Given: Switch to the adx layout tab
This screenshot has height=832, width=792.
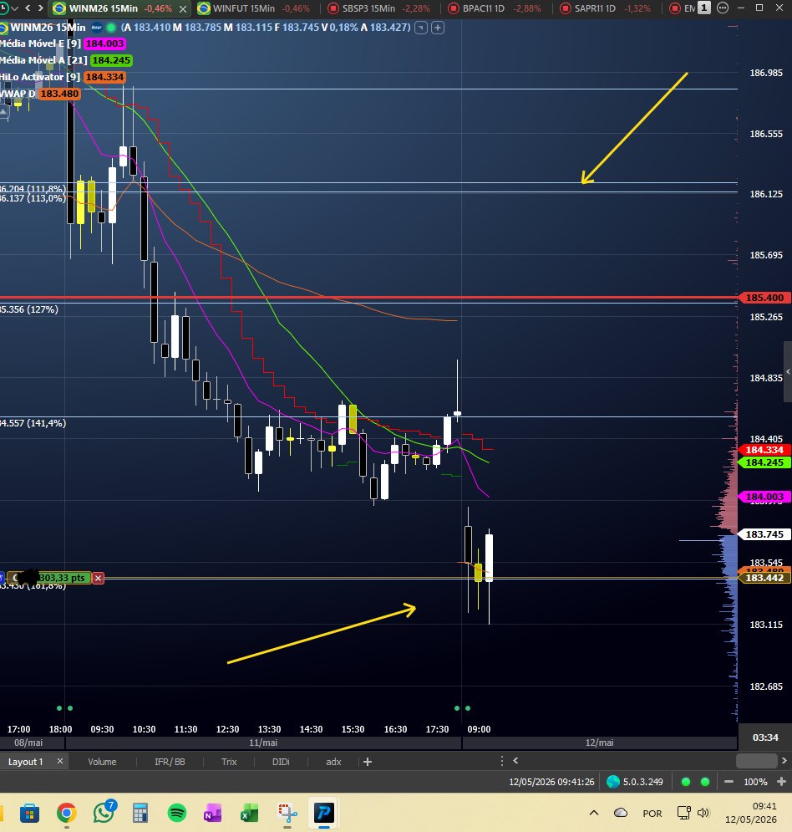Looking at the screenshot, I should pyautogui.click(x=333, y=762).
